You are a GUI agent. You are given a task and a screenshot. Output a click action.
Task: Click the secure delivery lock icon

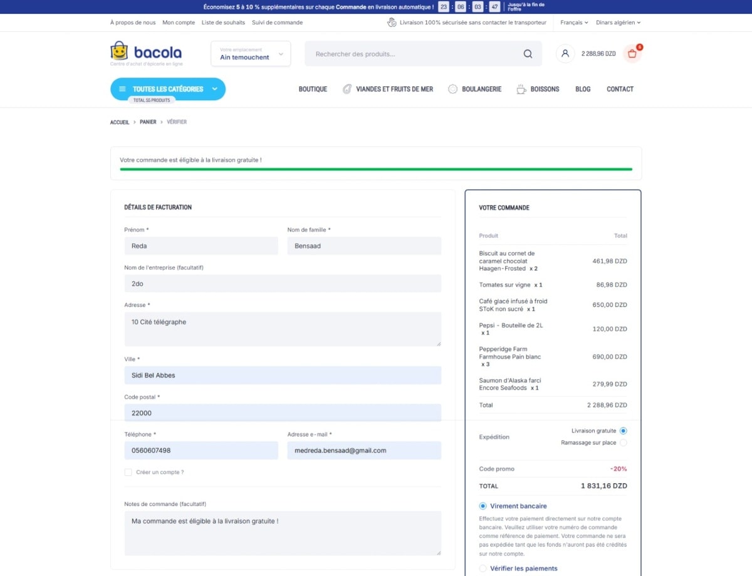[392, 22]
